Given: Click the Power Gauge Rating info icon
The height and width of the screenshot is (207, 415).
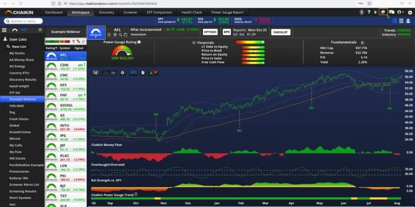Looking at the screenshot, I should (139, 42).
